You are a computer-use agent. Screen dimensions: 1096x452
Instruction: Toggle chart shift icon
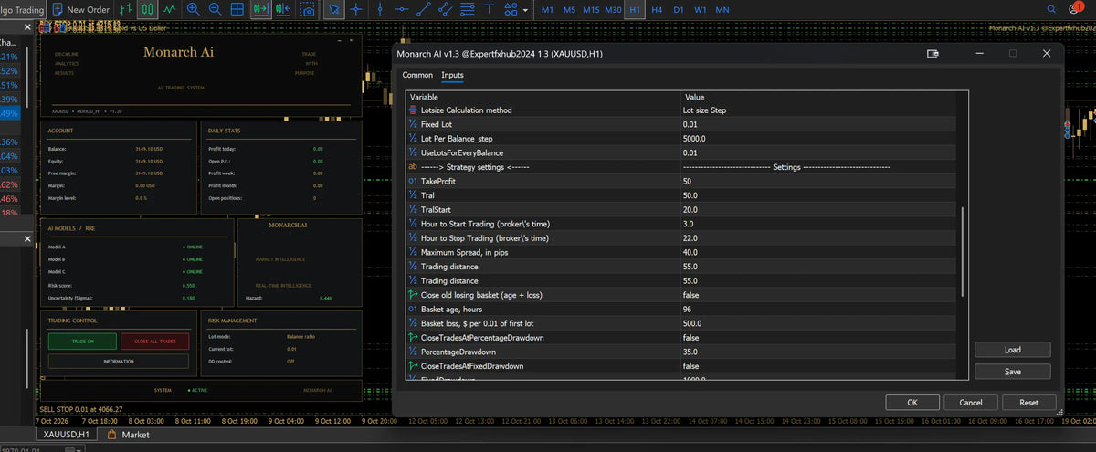[x=284, y=9]
